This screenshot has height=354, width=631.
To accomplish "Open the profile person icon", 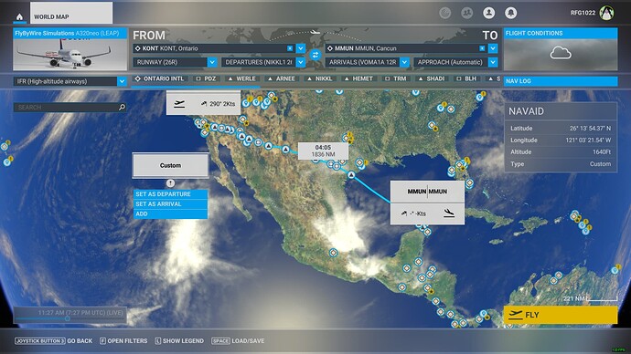I will [489, 14].
